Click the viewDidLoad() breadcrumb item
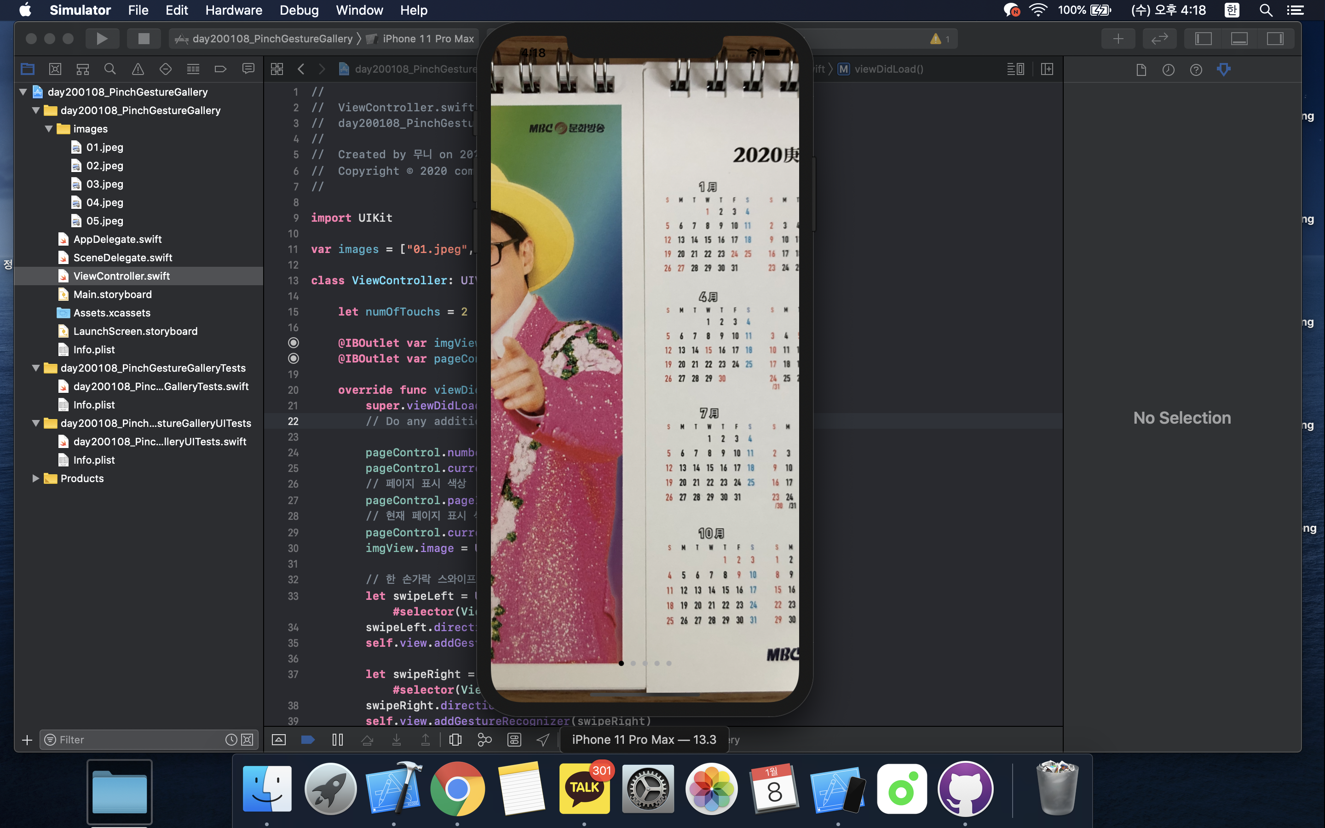The width and height of the screenshot is (1325, 828). [888, 69]
